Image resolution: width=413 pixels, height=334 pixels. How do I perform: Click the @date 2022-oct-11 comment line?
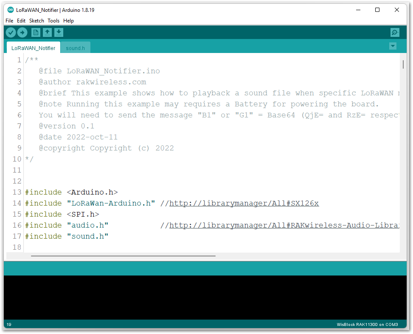pos(78,137)
